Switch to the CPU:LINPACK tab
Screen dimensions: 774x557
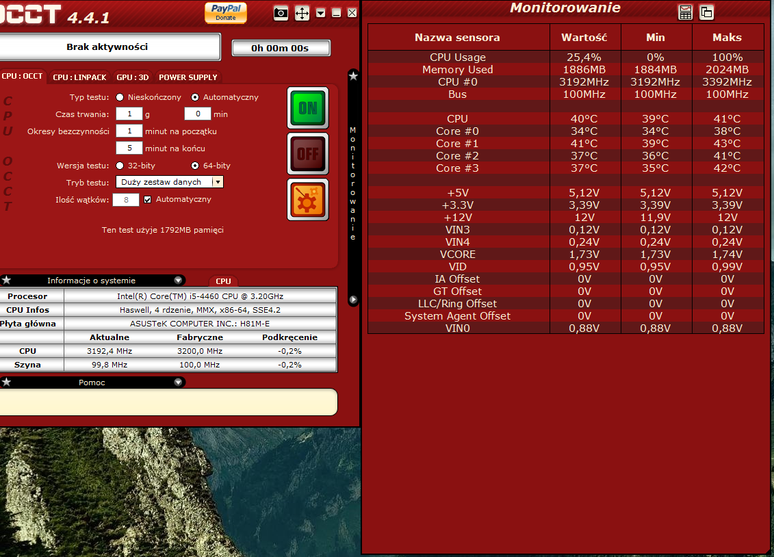[79, 77]
